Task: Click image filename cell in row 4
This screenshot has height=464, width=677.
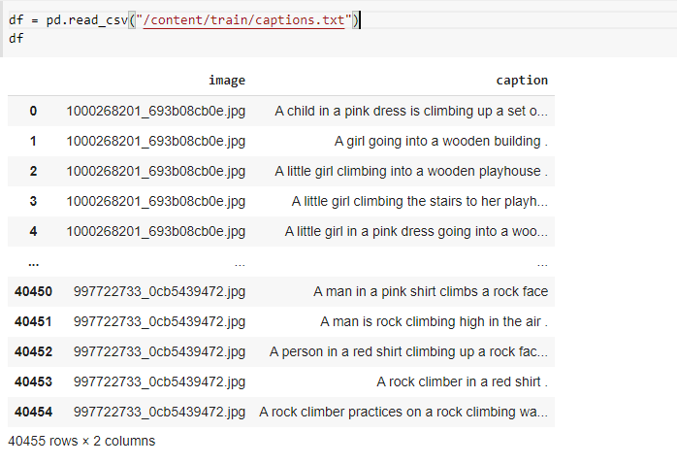Action: point(156,232)
